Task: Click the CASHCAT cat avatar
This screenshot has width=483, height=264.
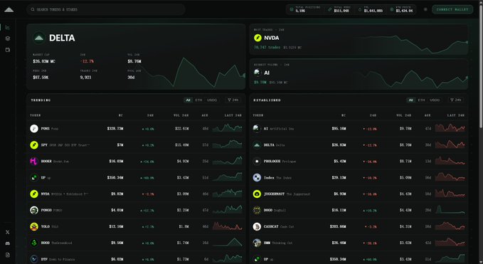Action: (257, 226)
